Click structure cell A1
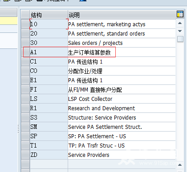187x172 pixels. 49,52
